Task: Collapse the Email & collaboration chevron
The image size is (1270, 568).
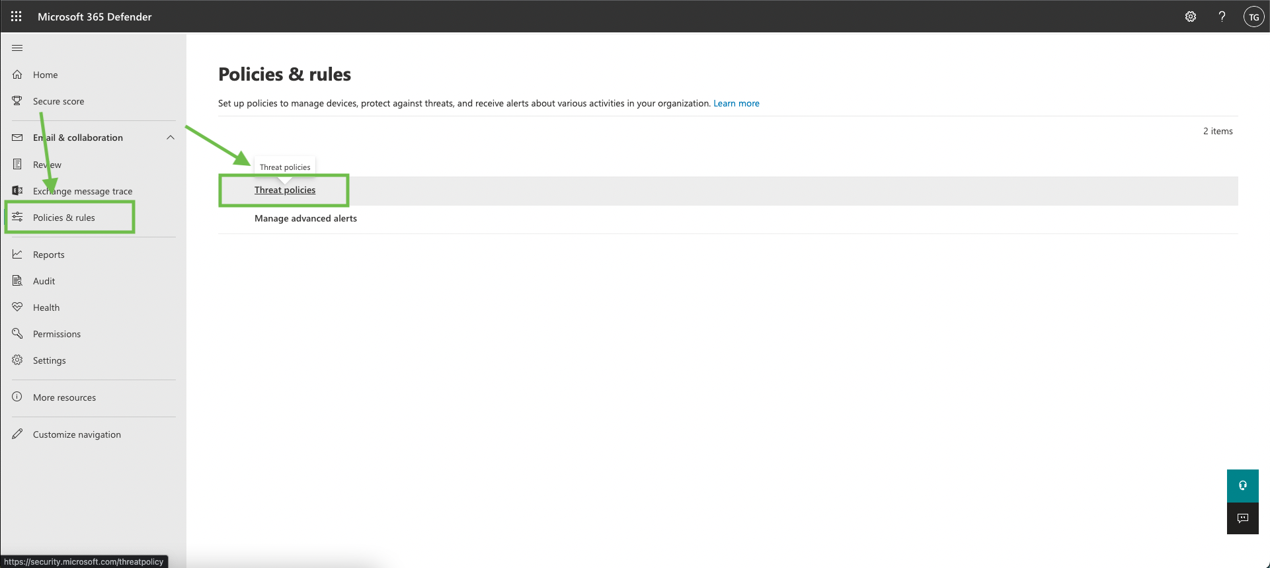Action: pos(171,138)
